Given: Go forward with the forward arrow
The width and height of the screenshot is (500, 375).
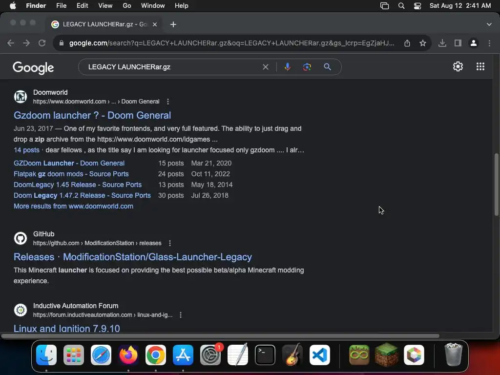Looking at the screenshot, I should pos(26,43).
